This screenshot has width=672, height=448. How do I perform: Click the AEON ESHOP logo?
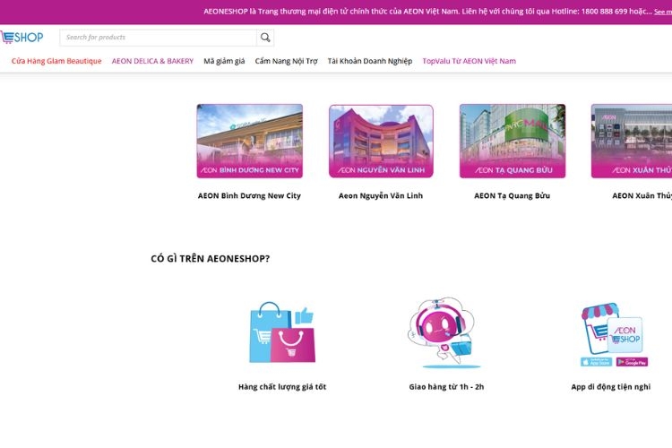(x=22, y=38)
